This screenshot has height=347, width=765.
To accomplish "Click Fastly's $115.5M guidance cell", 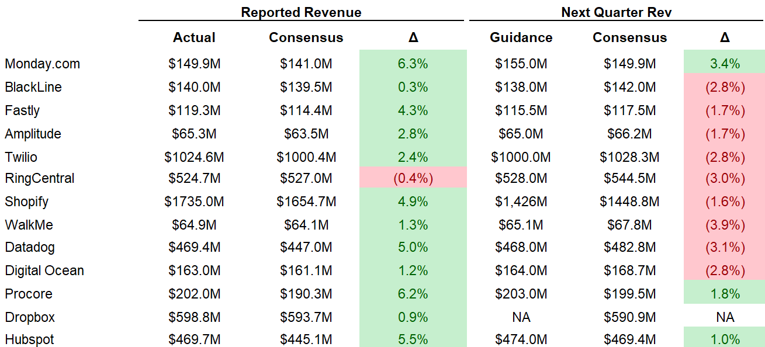I will tap(521, 110).
